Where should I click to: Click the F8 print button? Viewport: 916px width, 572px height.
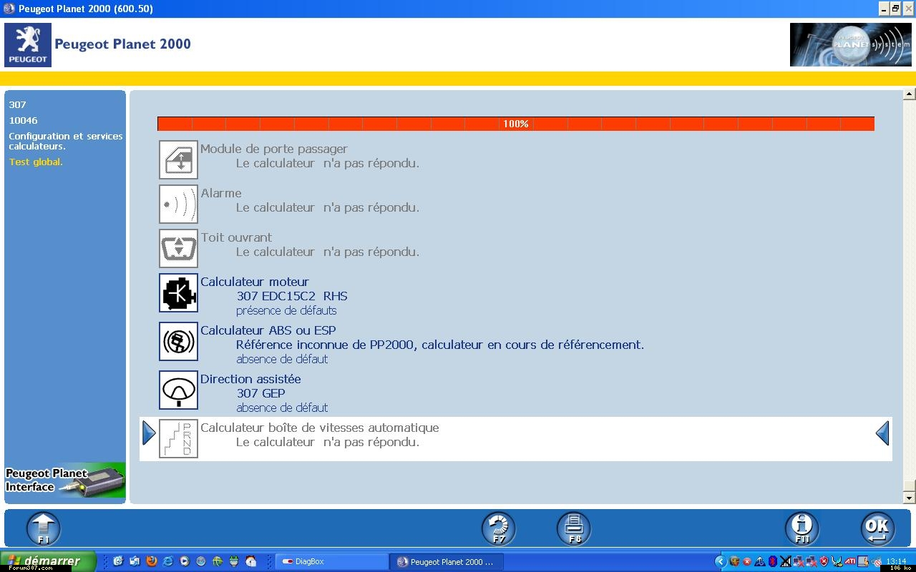(574, 530)
